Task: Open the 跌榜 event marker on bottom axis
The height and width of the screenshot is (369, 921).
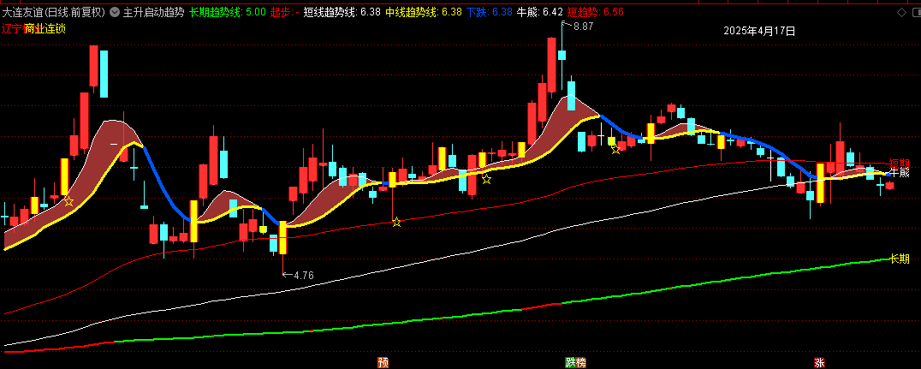Action: click(x=575, y=362)
